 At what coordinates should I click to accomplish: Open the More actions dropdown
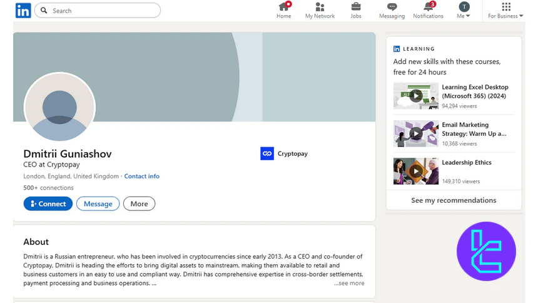point(139,203)
